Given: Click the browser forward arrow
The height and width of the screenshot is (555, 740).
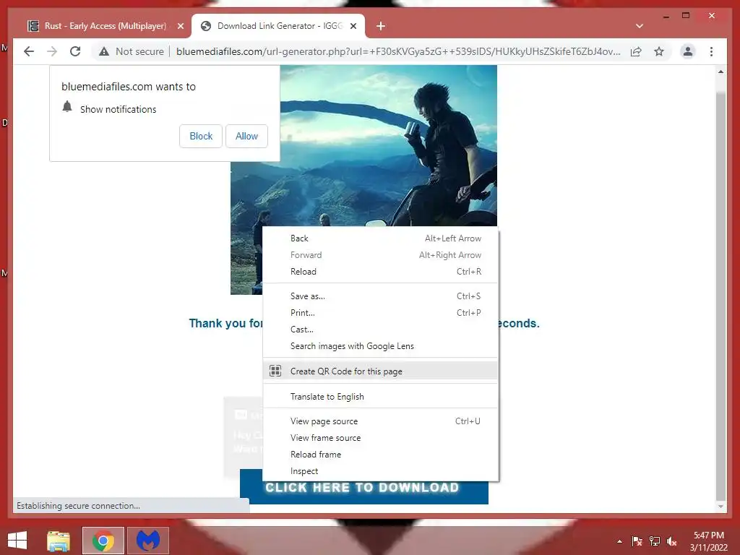Looking at the screenshot, I should [52, 51].
